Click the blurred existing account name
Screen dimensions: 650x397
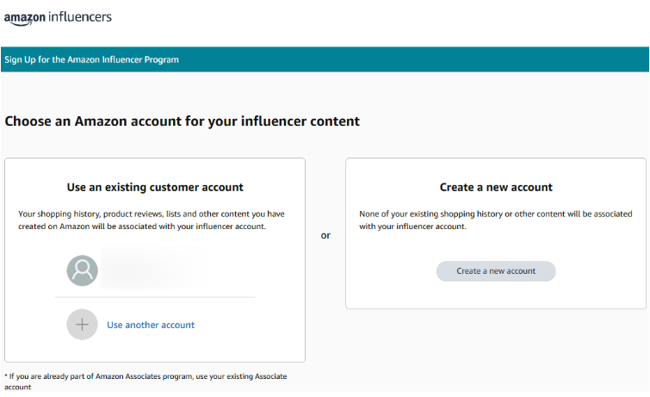(x=154, y=267)
